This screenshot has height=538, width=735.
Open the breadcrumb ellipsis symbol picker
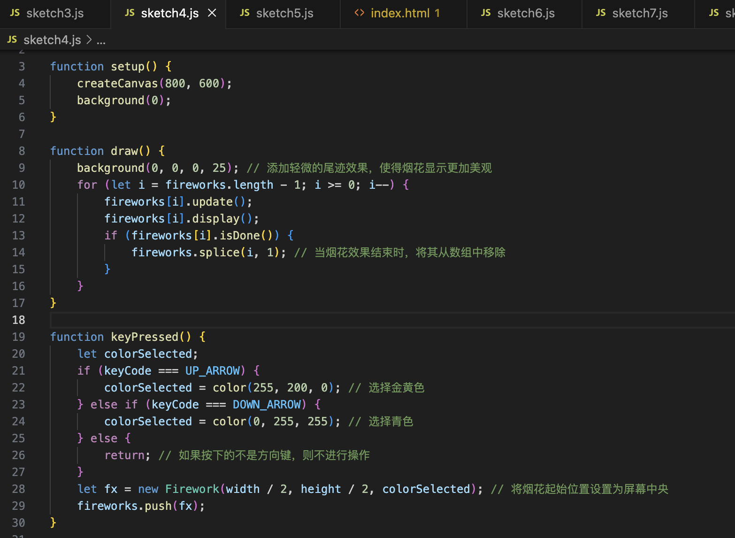coord(101,40)
